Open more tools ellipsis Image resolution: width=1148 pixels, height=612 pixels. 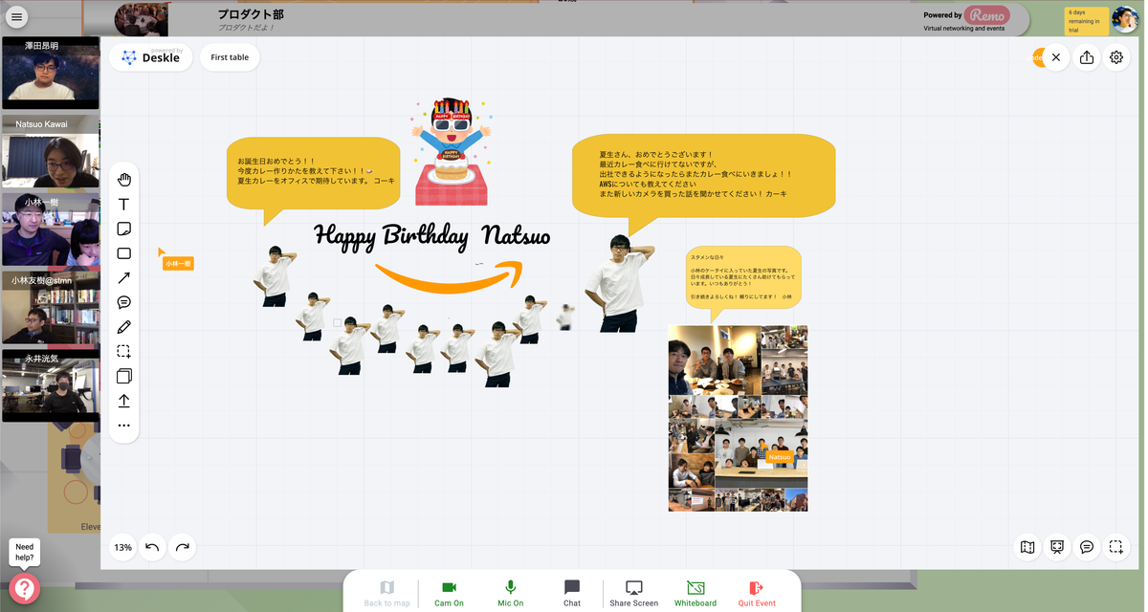(x=123, y=426)
